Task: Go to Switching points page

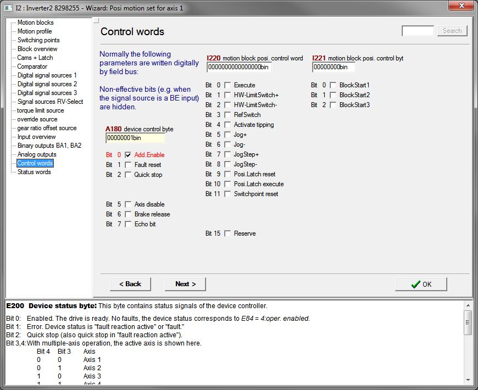Action: point(38,40)
